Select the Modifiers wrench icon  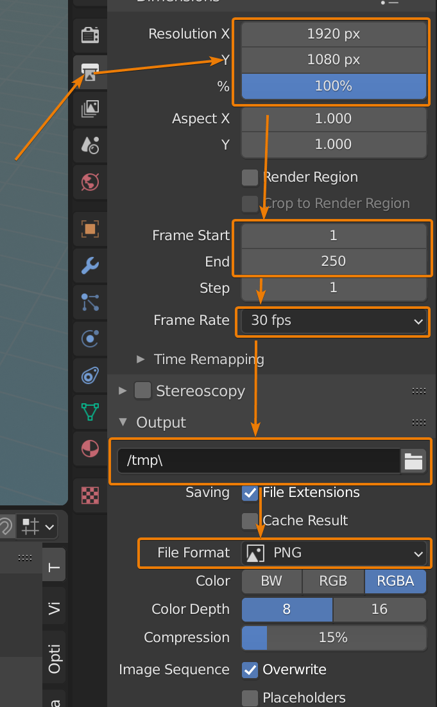pyautogui.click(x=90, y=265)
